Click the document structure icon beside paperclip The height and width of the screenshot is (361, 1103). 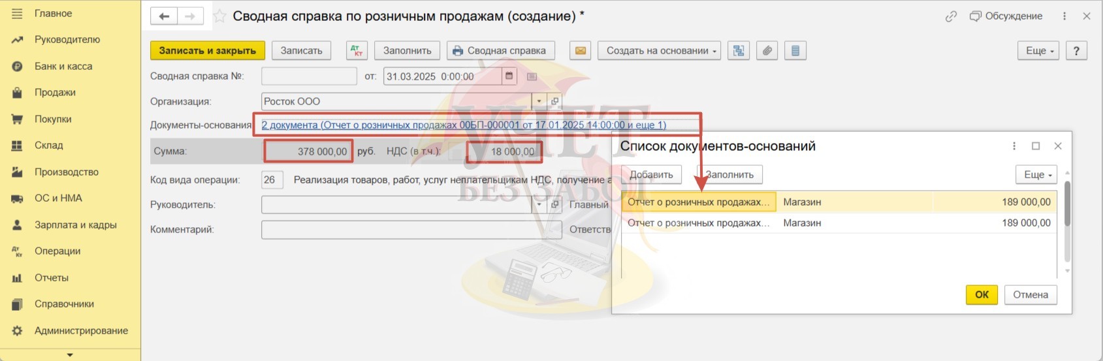coord(795,50)
